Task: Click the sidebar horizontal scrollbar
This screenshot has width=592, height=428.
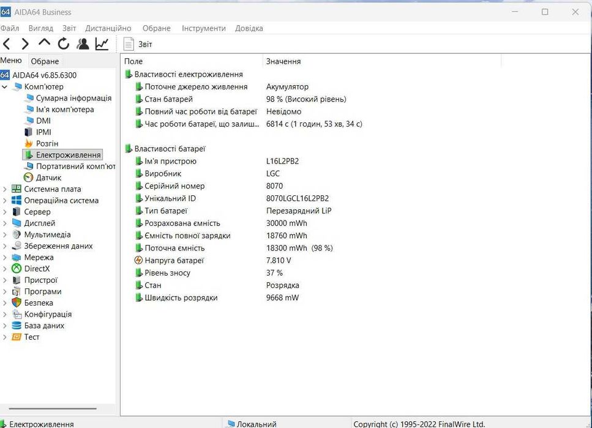Action: pos(53,408)
